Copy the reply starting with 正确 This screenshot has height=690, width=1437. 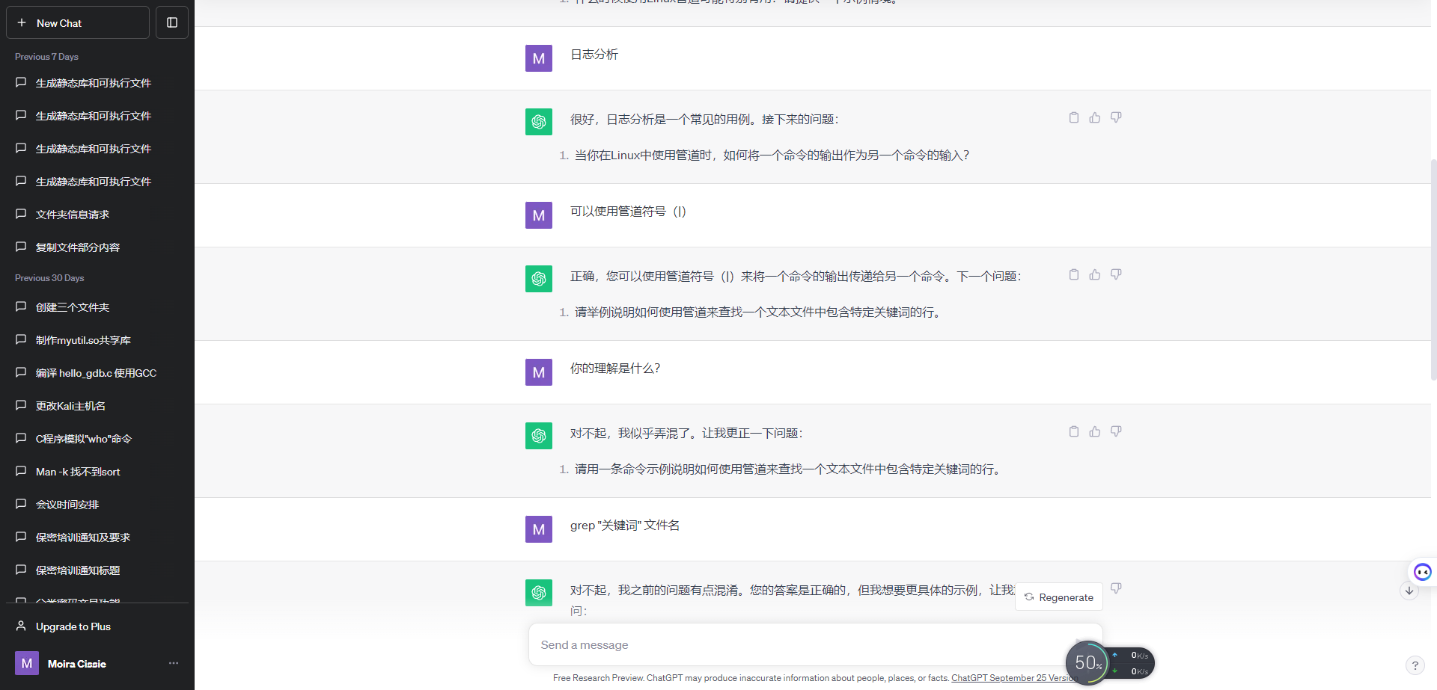[1074, 274]
